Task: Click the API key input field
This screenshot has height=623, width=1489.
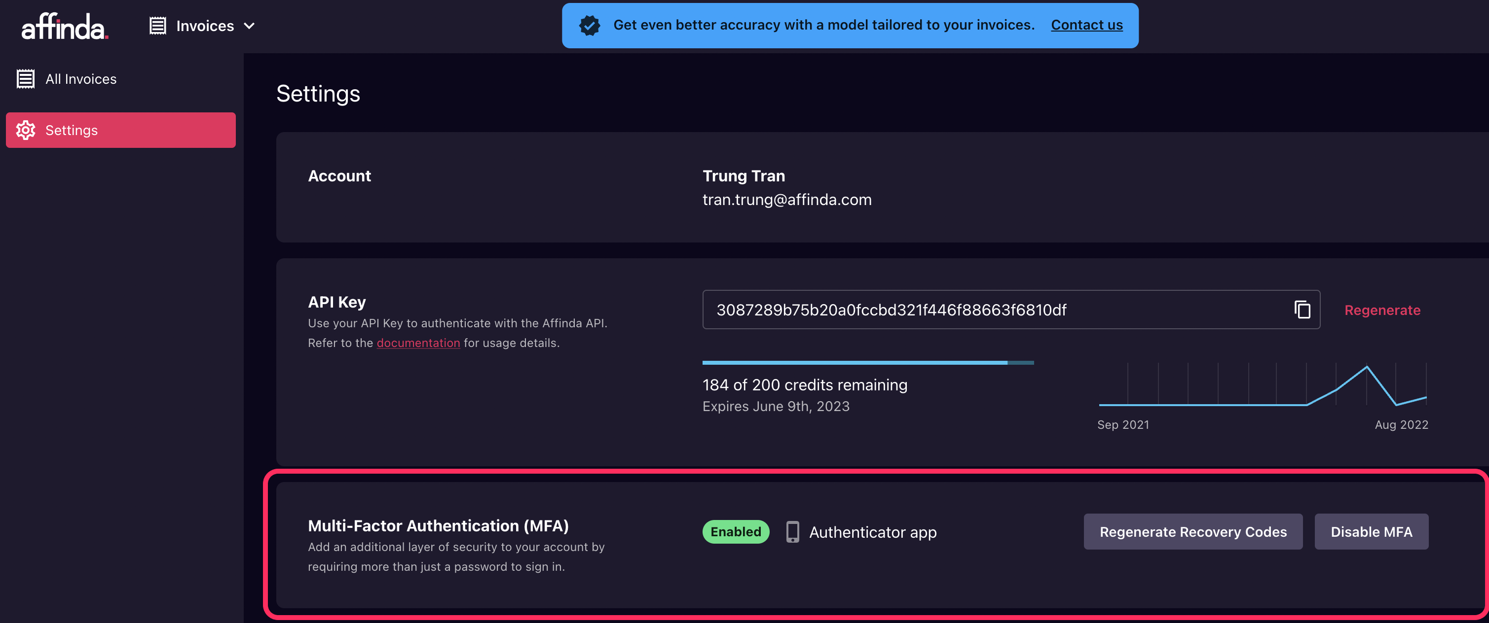Action: click(x=1010, y=310)
